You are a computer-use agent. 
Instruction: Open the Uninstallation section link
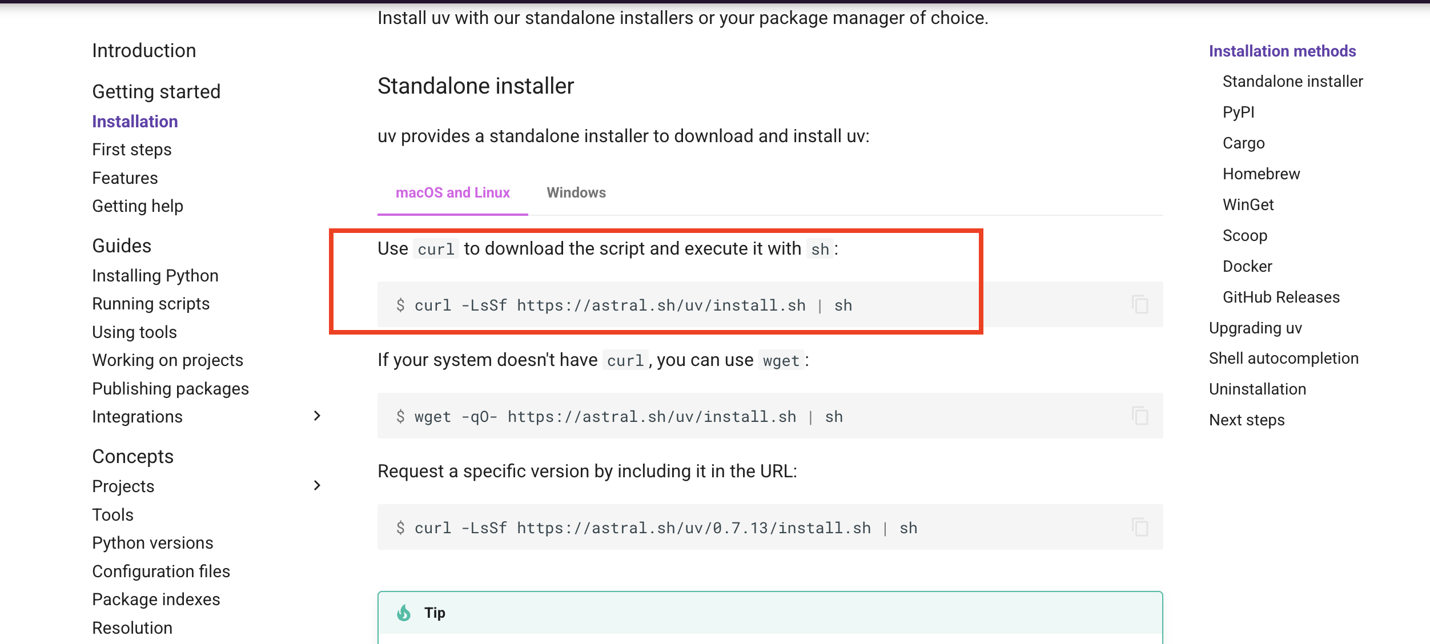point(1257,389)
